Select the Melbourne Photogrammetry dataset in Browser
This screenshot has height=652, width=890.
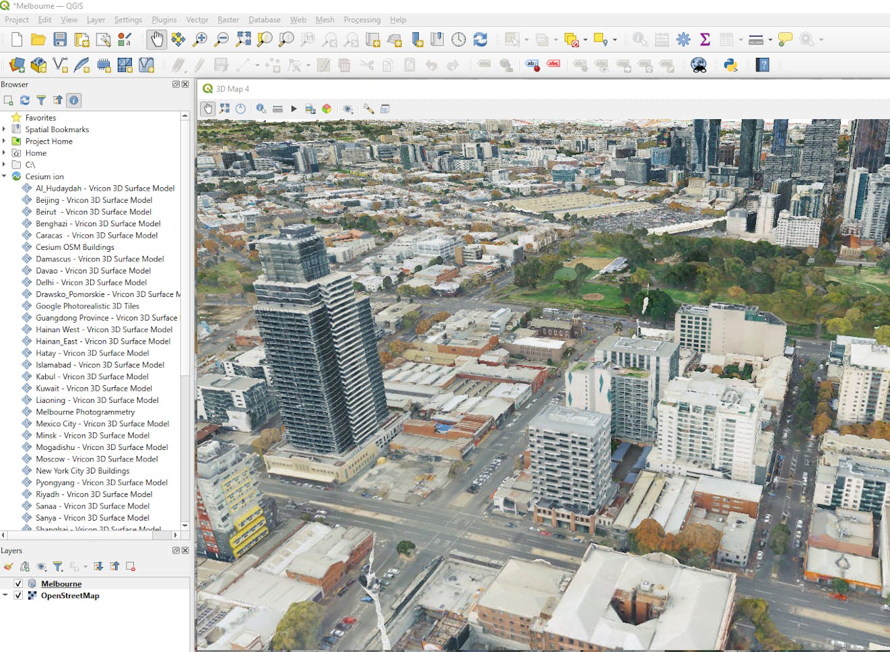[x=84, y=412]
